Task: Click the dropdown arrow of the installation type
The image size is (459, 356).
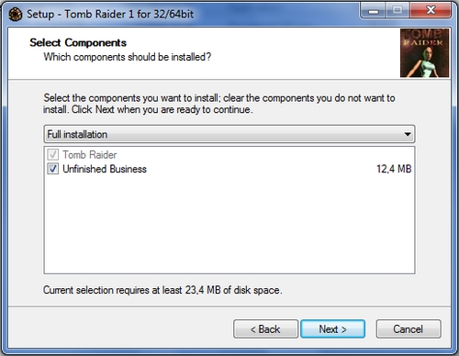Action: (408, 134)
